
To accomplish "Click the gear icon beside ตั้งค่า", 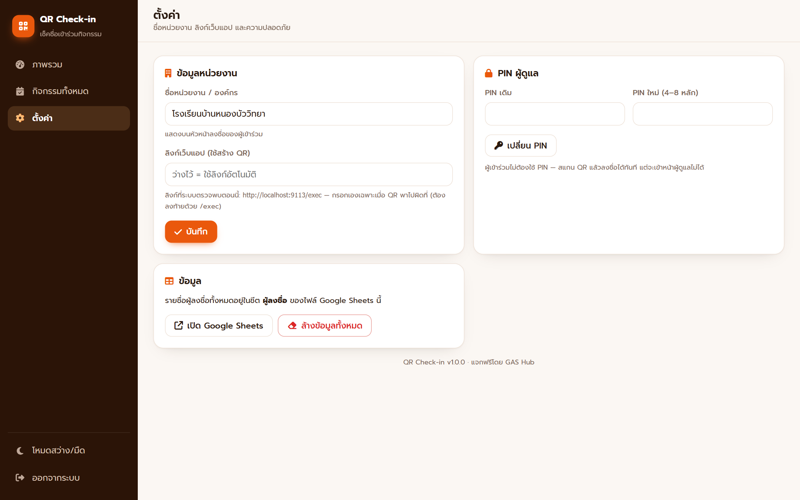I will 20,118.
